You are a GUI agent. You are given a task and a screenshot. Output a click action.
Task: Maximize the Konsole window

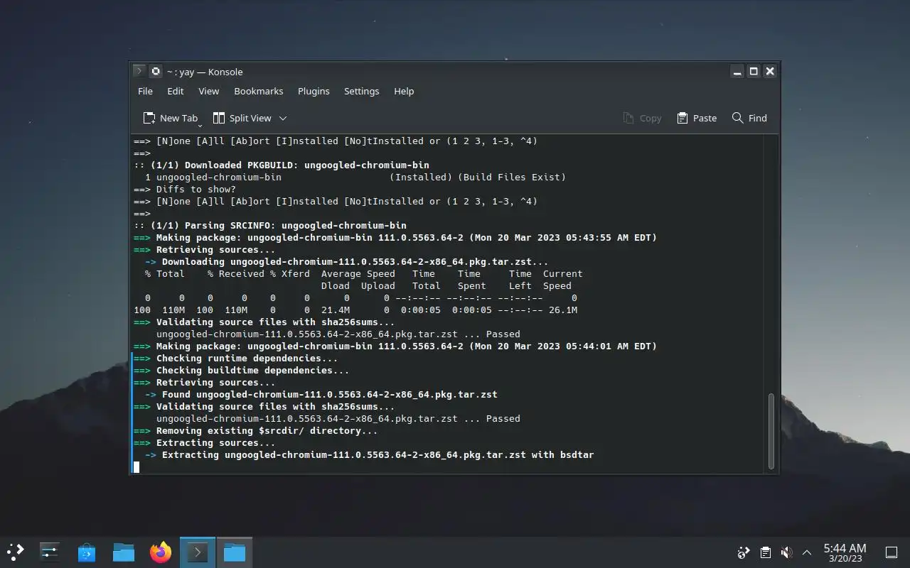[x=754, y=71]
